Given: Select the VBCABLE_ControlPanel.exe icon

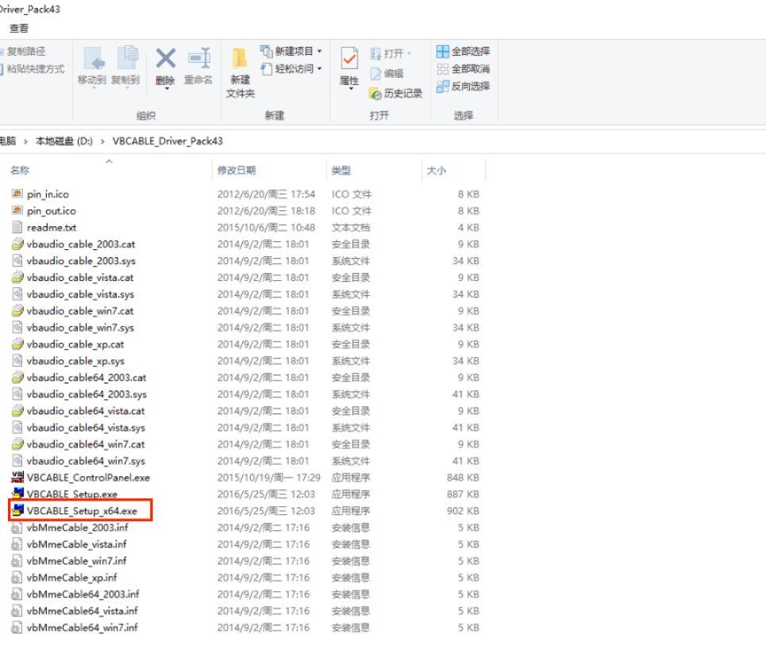Looking at the screenshot, I should tap(17, 477).
